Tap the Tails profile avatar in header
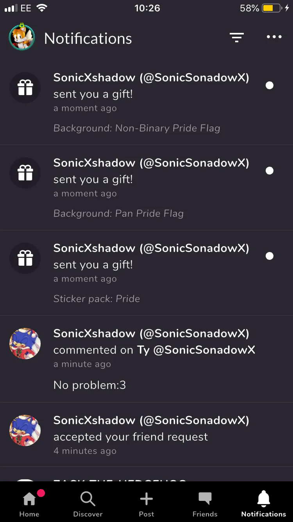This screenshot has width=293, height=522. (22, 38)
